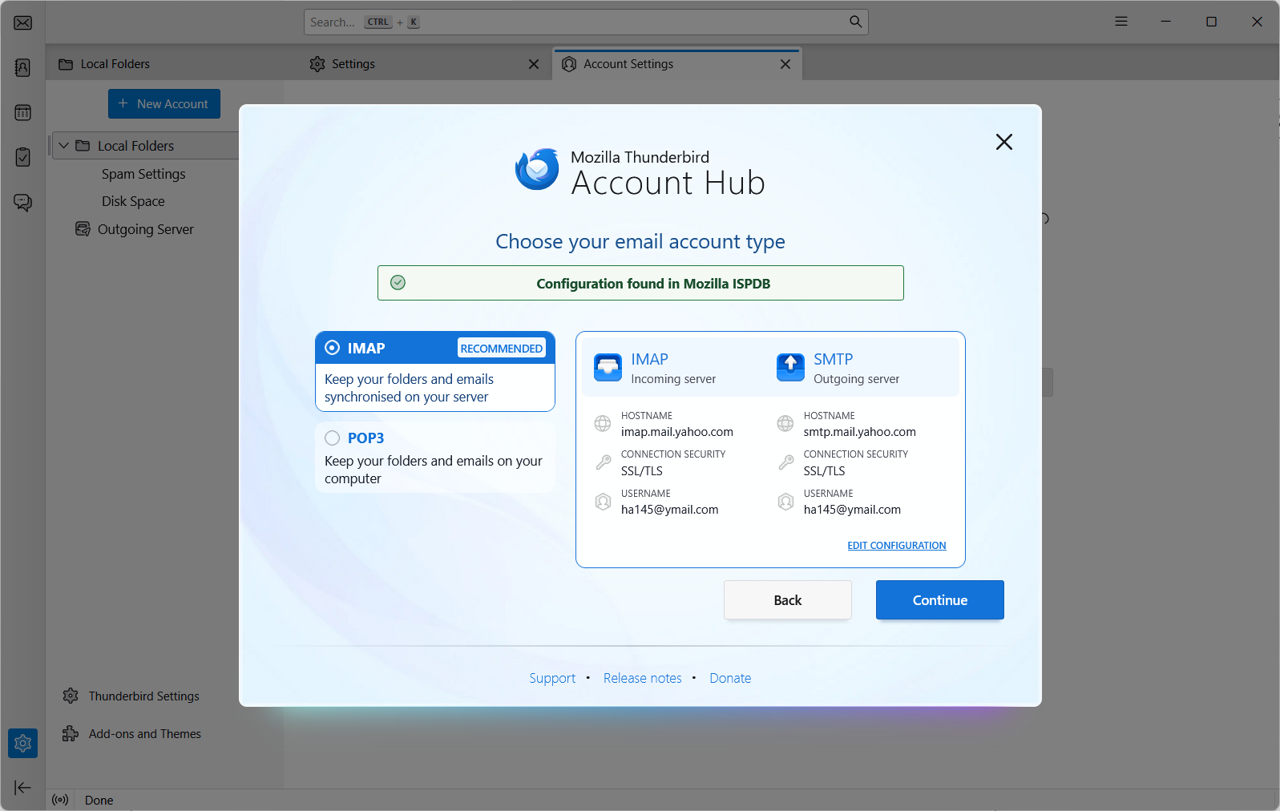Select the POP3 radio option
The width and height of the screenshot is (1280, 811).
pos(333,438)
